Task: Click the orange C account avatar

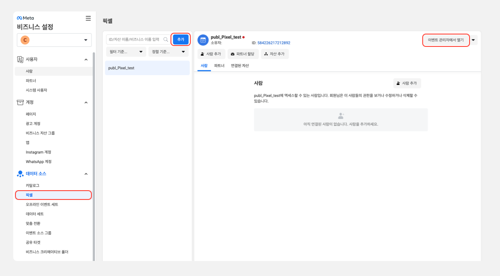Action: (x=25, y=40)
